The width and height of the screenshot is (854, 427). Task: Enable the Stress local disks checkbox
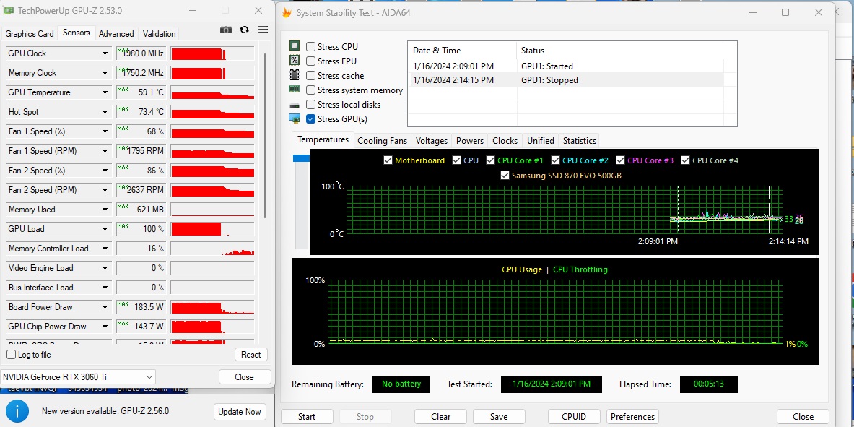[310, 104]
